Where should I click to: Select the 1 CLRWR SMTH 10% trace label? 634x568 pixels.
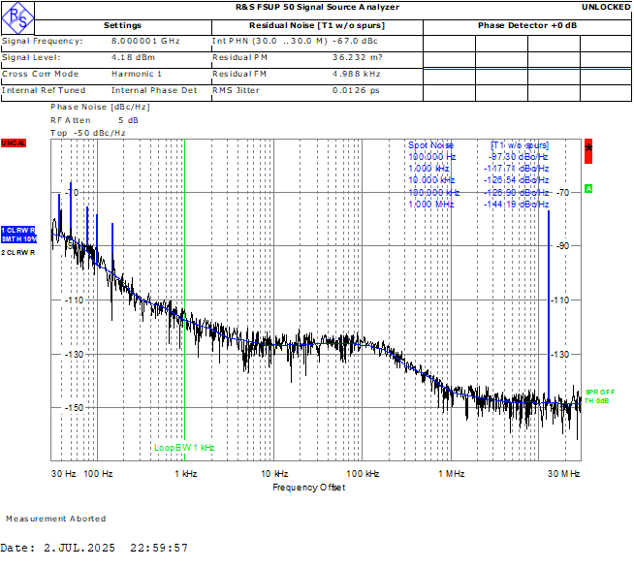click(17, 234)
